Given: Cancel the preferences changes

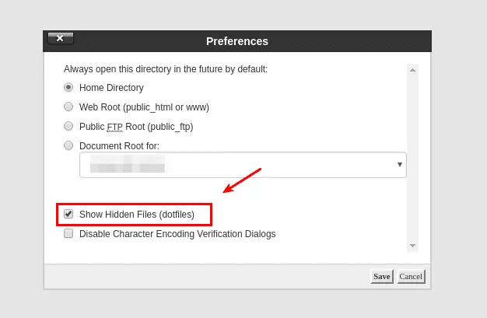Looking at the screenshot, I should coord(411,276).
